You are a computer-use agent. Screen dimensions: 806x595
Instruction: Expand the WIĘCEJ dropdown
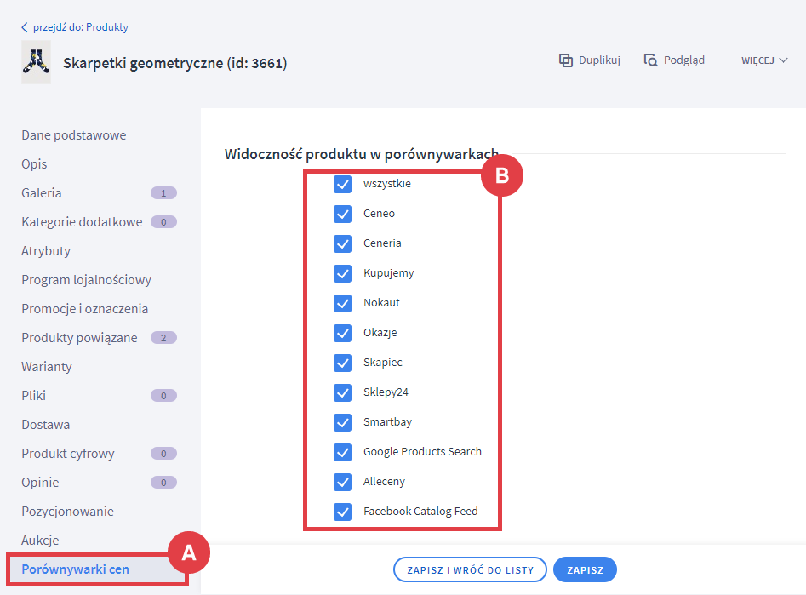tap(764, 60)
